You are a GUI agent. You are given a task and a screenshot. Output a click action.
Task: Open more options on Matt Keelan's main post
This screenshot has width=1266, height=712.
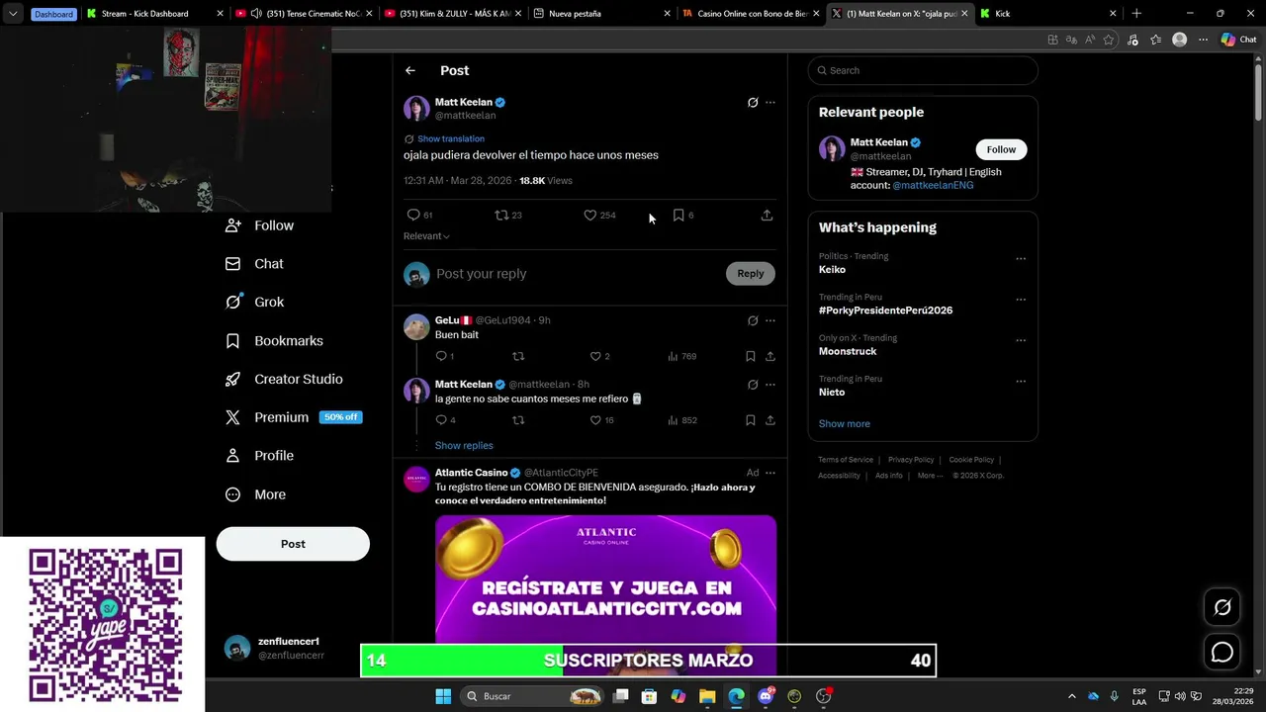point(770,102)
